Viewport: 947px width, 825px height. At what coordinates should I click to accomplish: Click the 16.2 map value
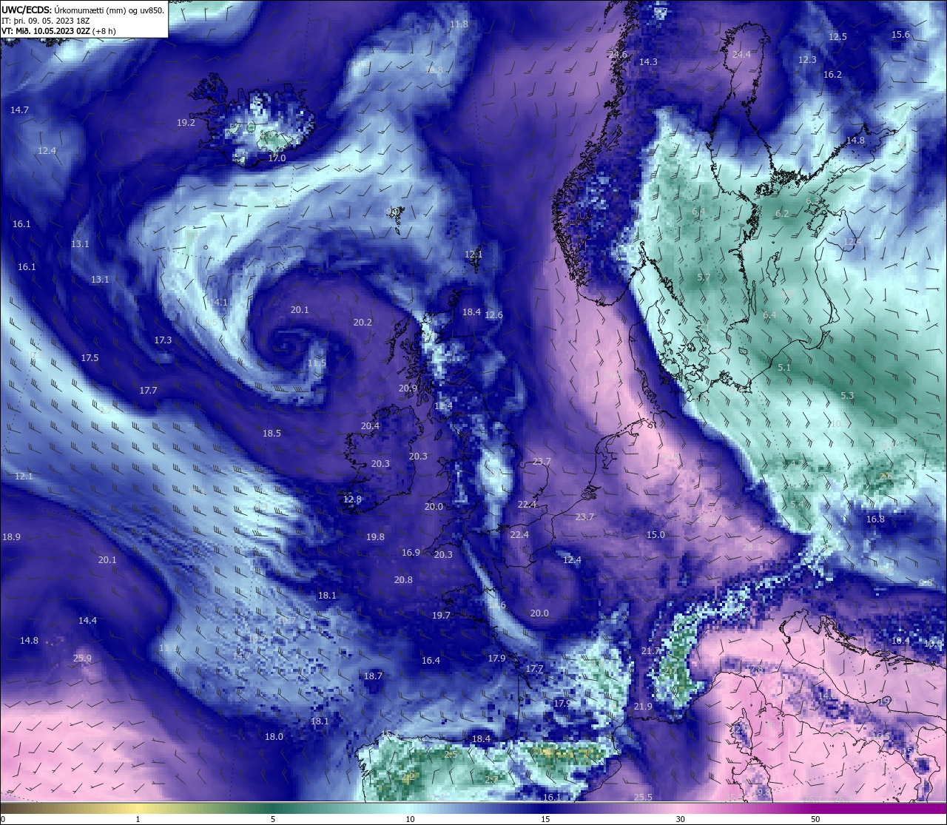click(x=832, y=75)
